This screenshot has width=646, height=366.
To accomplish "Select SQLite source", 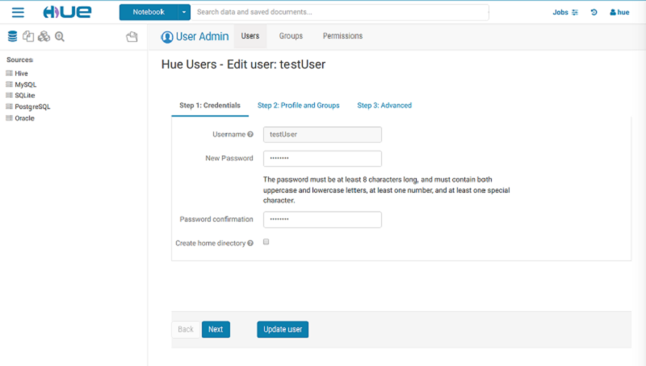I will click(x=25, y=95).
